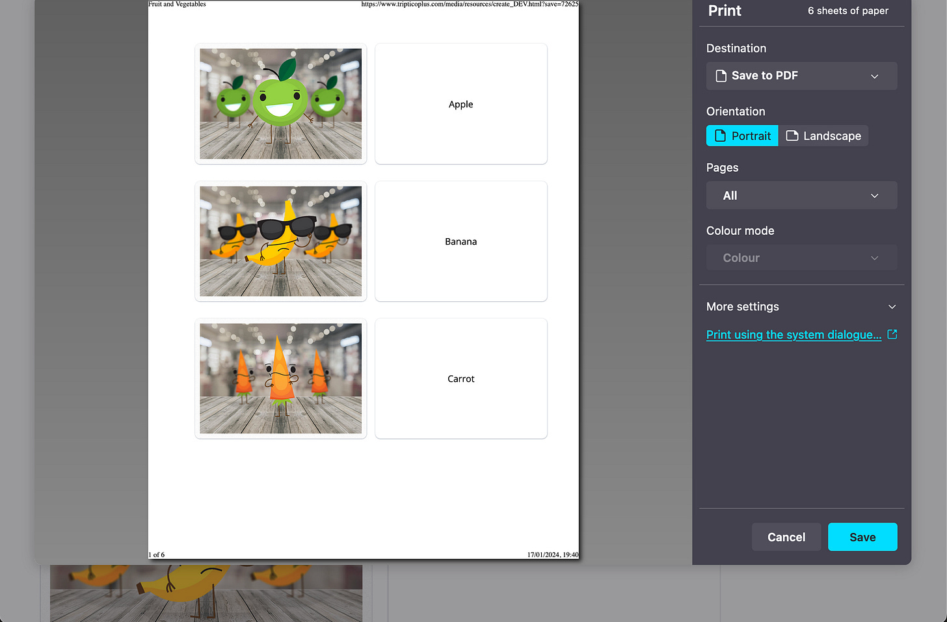Click the Banana picture card in preview
947x622 pixels.
point(280,241)
